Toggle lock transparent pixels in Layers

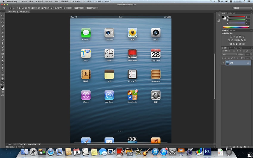tap(229, 58)
